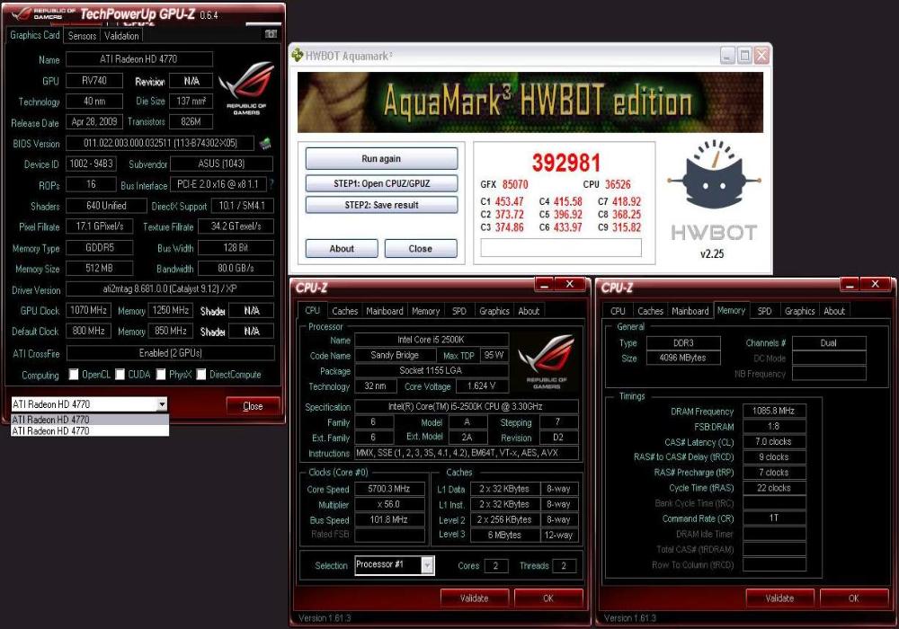Click Bus Interface question mark icon
The height and width of the screenshot is (629, 899).
271,184
